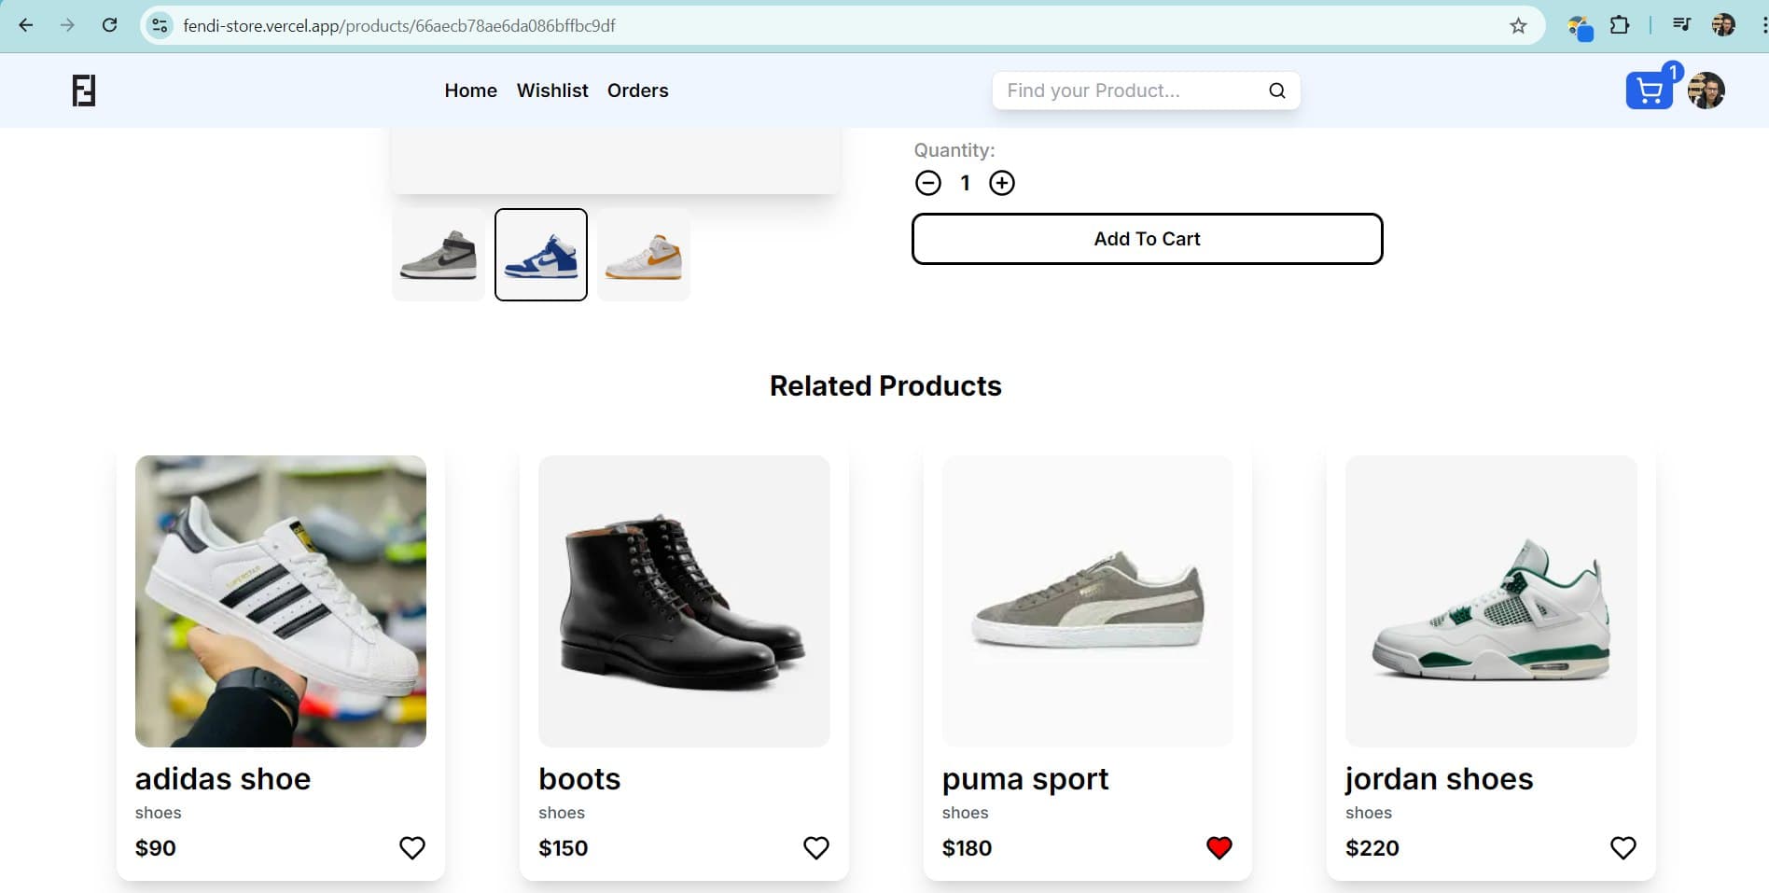Click the Add To Cart button
The height and width of the screenshot is (893, 1769).
1147,239
